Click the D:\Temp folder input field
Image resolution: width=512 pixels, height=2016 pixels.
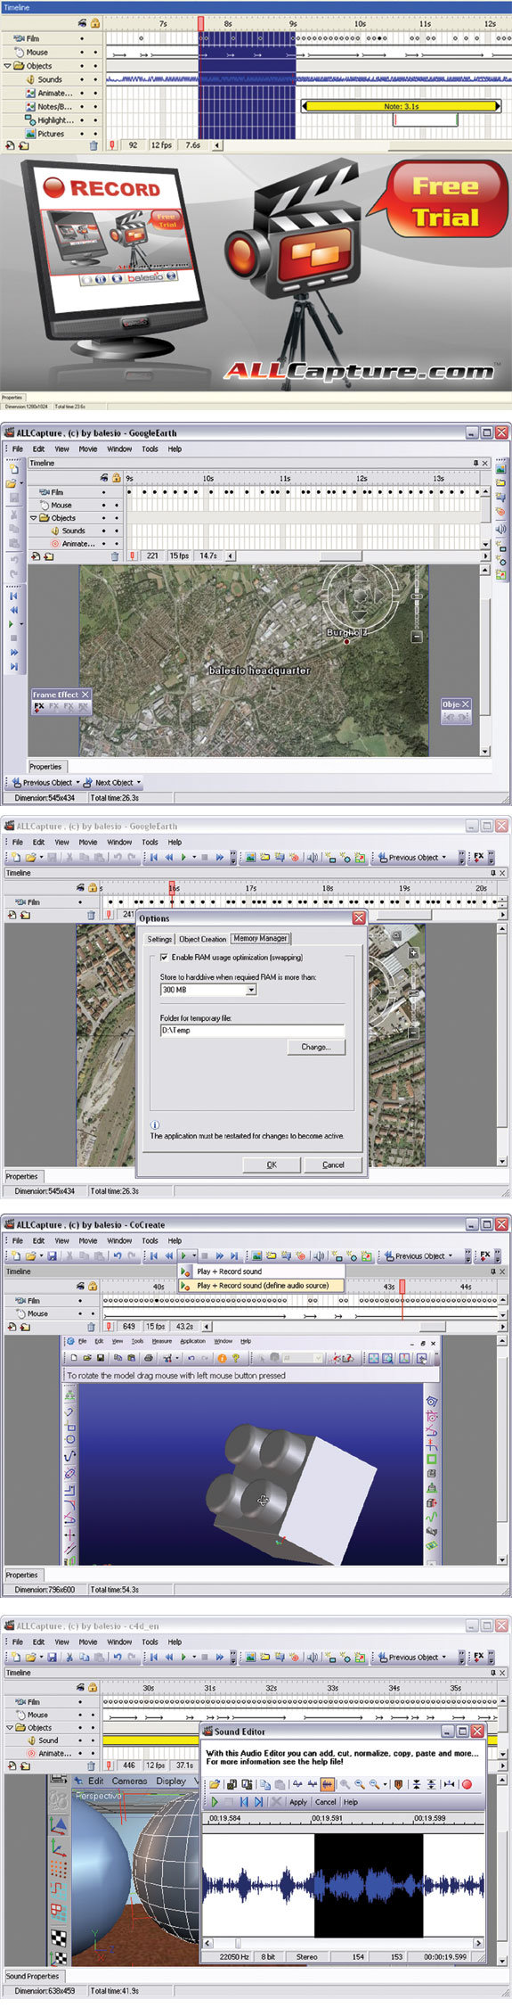(x=252, y=1030)
